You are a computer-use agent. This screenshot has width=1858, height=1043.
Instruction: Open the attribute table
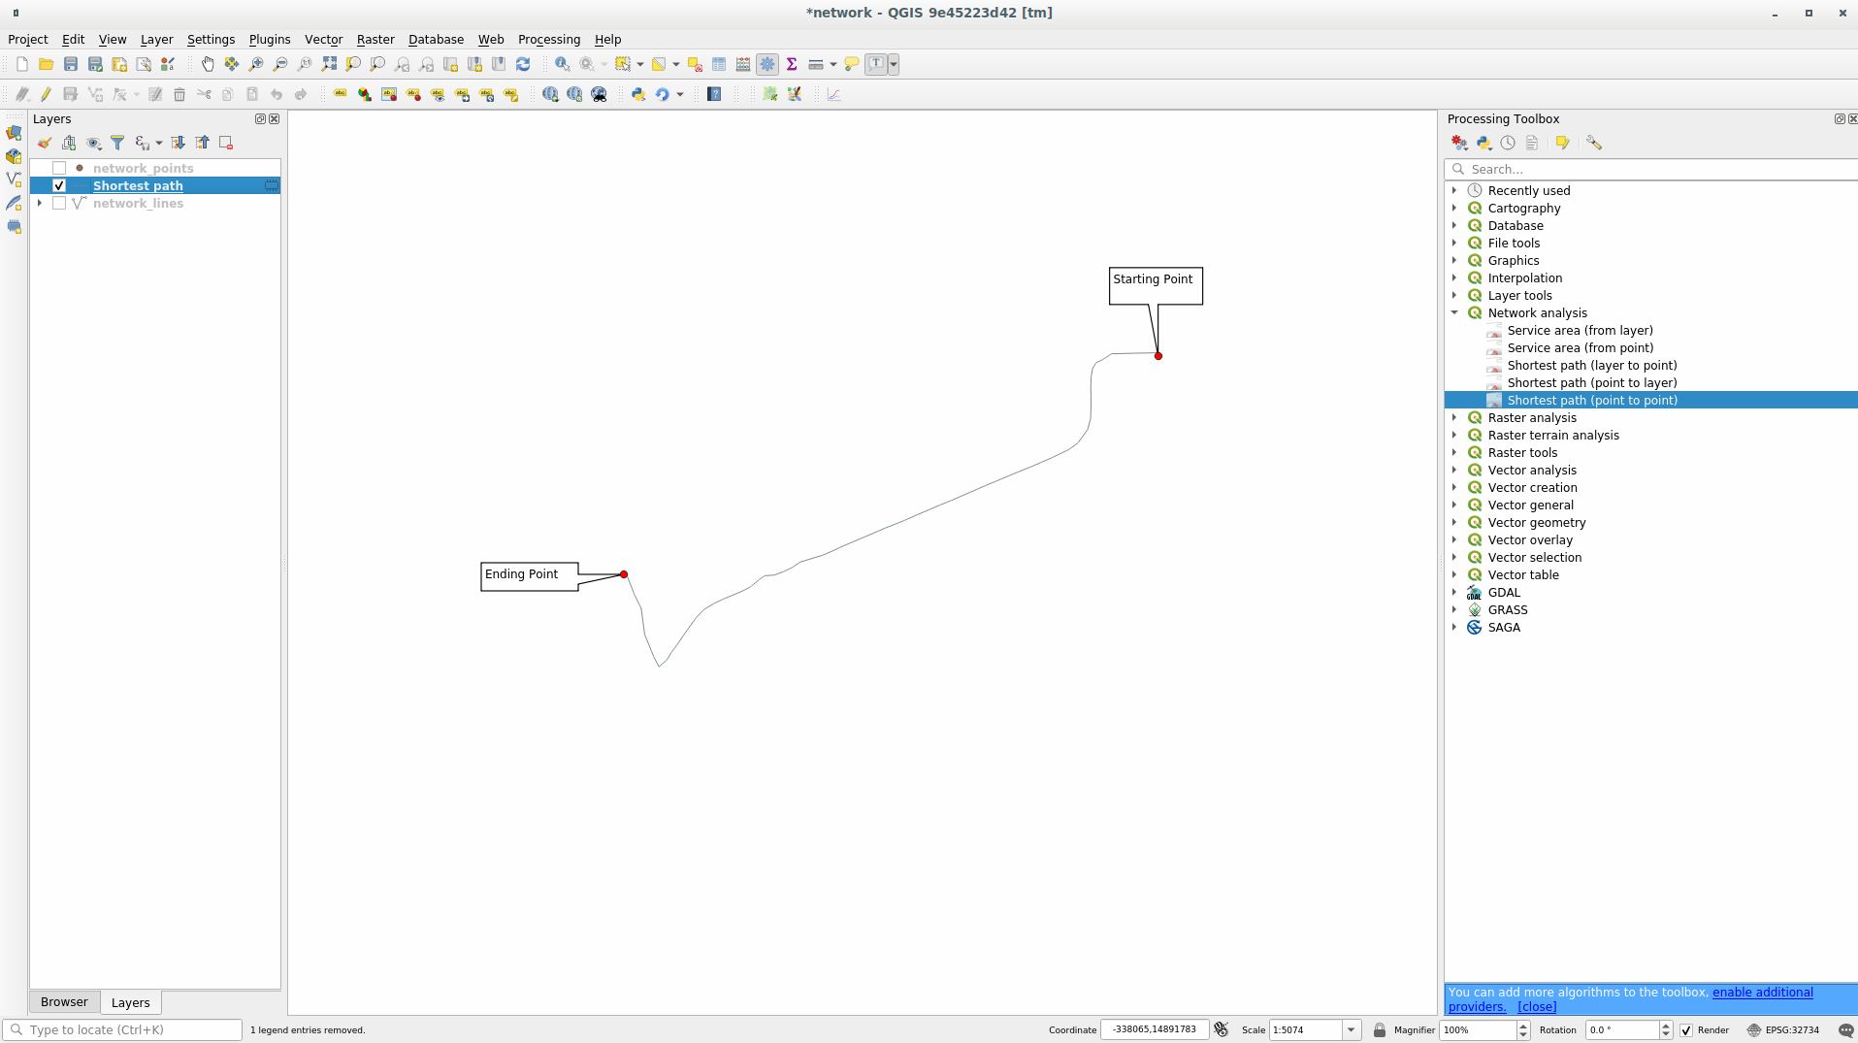pyautogui.click(x=719, y=64)
